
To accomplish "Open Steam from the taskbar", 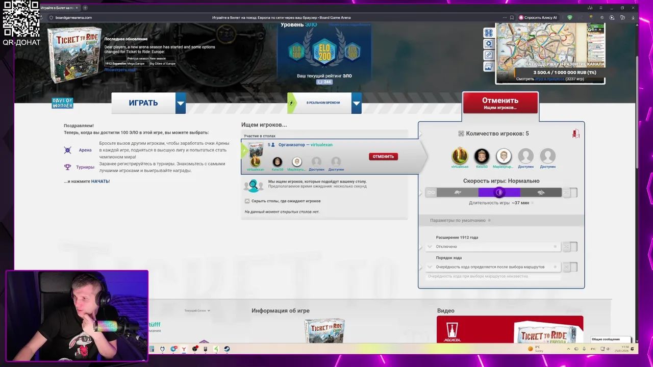I will click(x=227, y=349).
